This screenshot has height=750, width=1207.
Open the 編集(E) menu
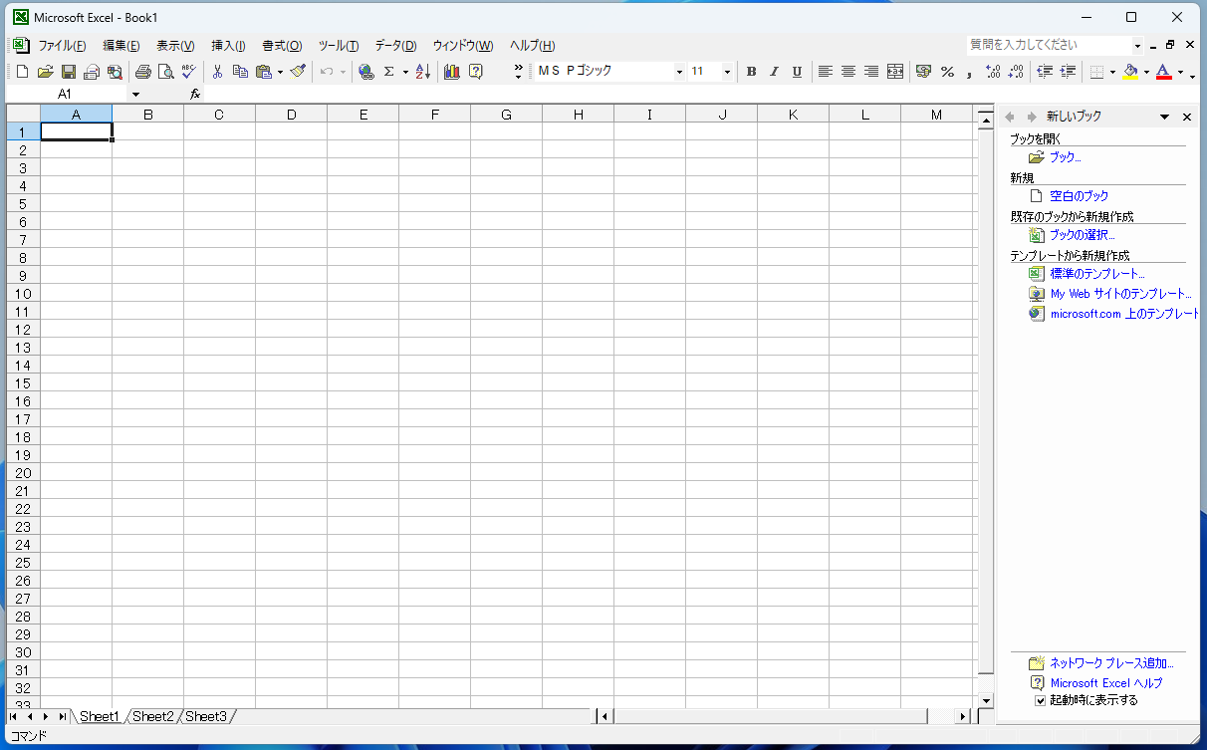121,46
